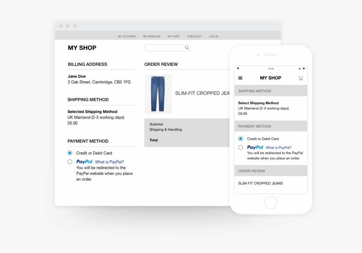The width and height of the screenshot is (362, 253).
Task: Open the cart icon on mobile shop
Action: (301, 78)
